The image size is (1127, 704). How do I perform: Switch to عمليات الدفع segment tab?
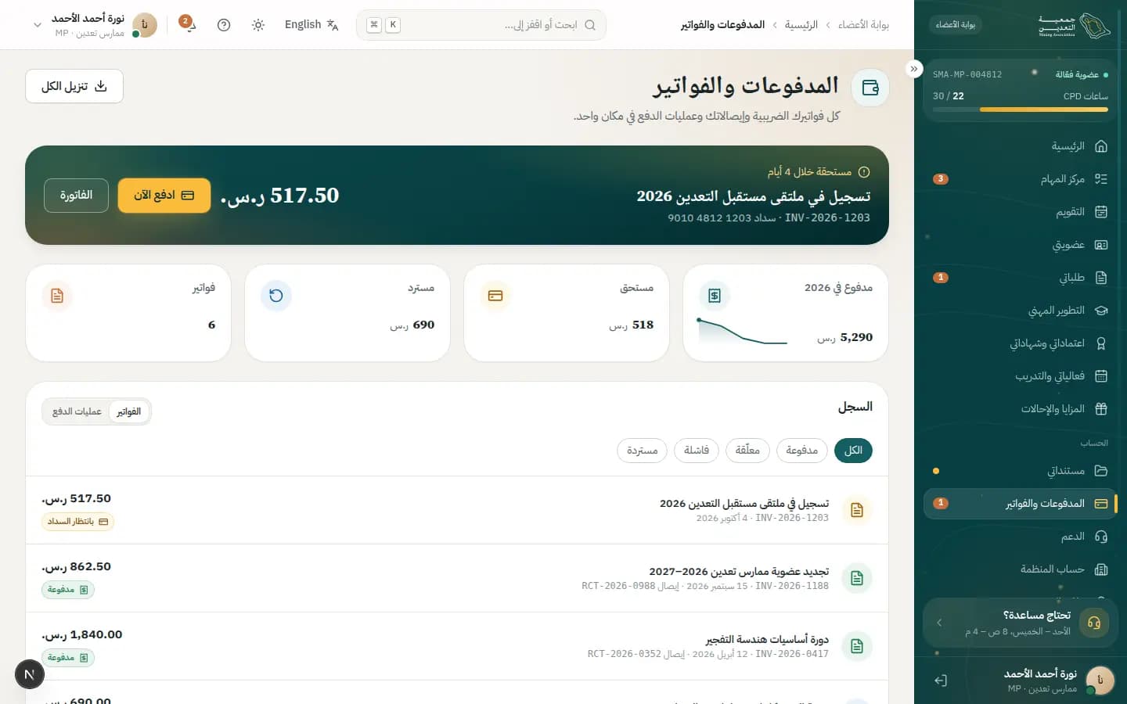click(77, 411)
